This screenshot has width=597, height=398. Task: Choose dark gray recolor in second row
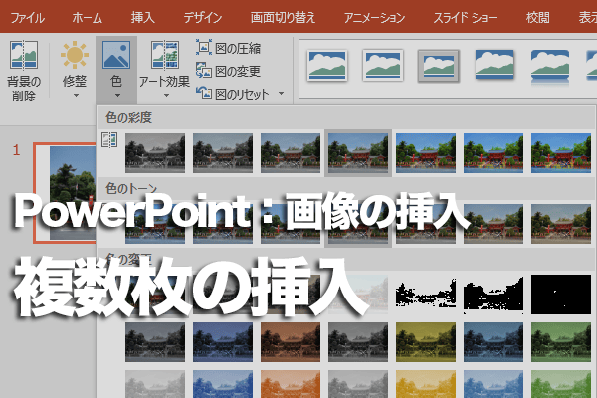pyautogui.click(x=155, y=342)
